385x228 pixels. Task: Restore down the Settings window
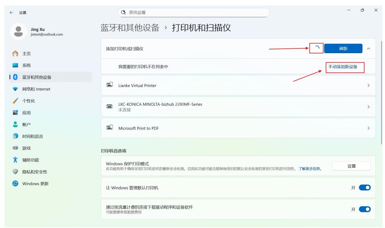coord(362,10)
